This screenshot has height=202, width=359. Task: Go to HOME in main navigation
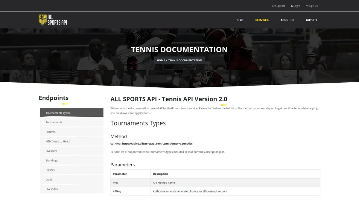pyautogui.click(x=239, y=20)
